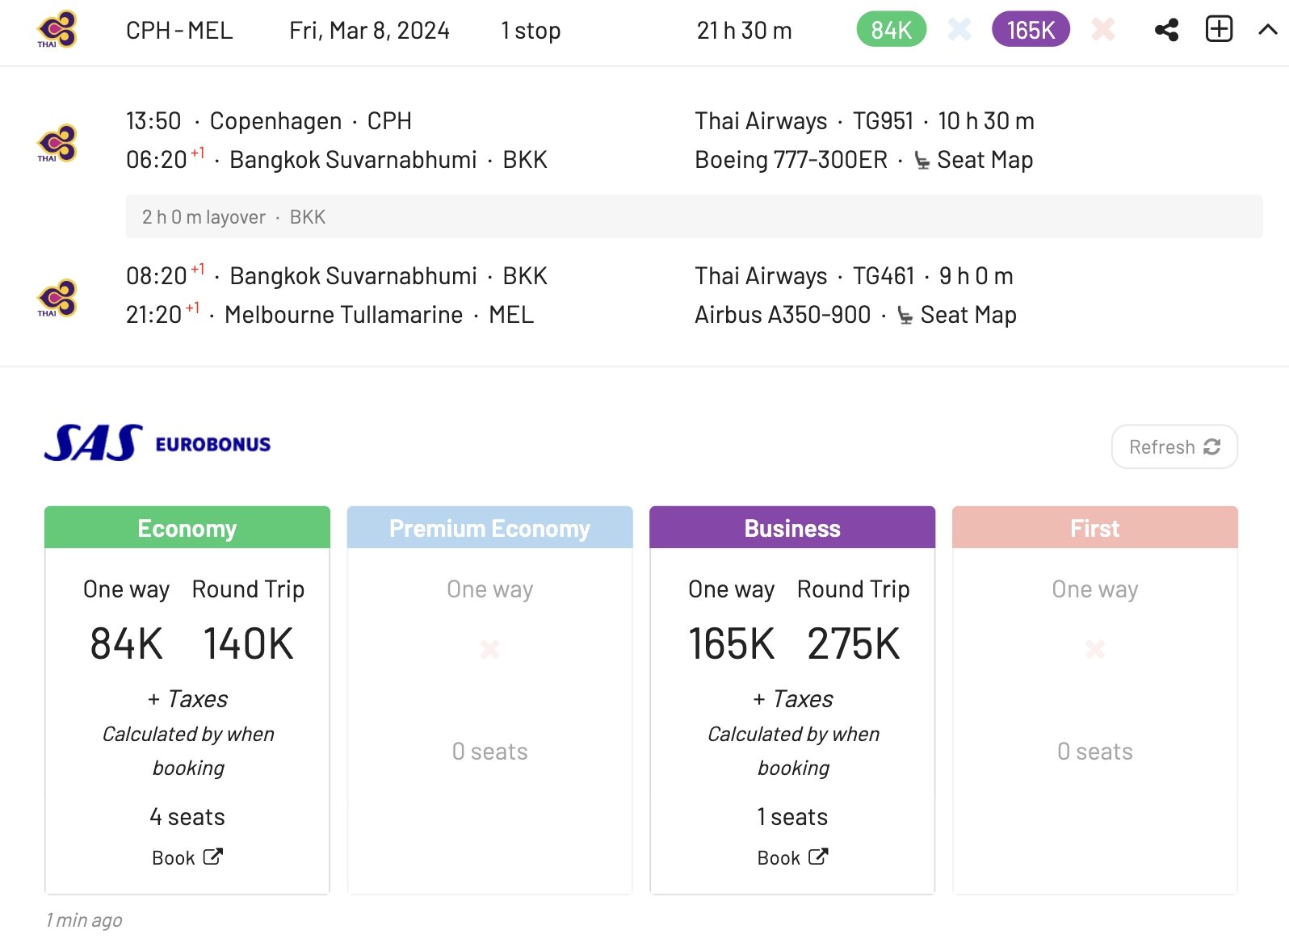The image size is (1289, 951).
Task: Select the First fare header
Action: tap(1095, 528)
